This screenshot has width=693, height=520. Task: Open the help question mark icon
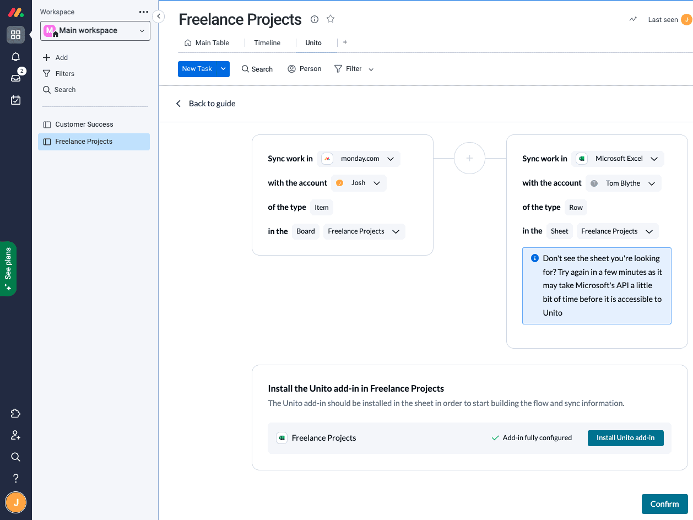[15, 478]
